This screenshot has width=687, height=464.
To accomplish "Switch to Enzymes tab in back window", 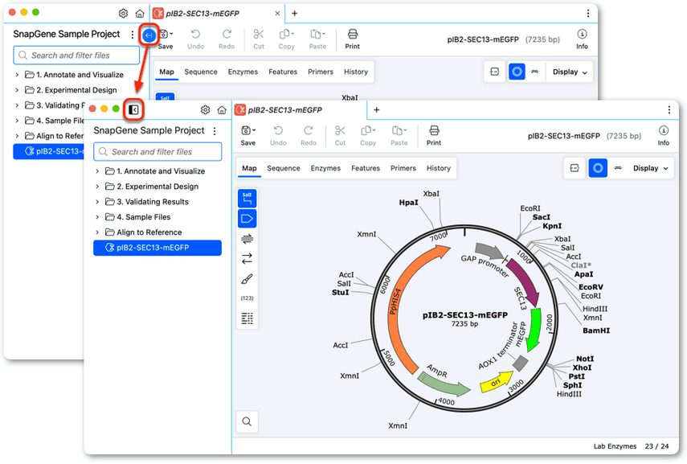I will [x=243, y=72].
